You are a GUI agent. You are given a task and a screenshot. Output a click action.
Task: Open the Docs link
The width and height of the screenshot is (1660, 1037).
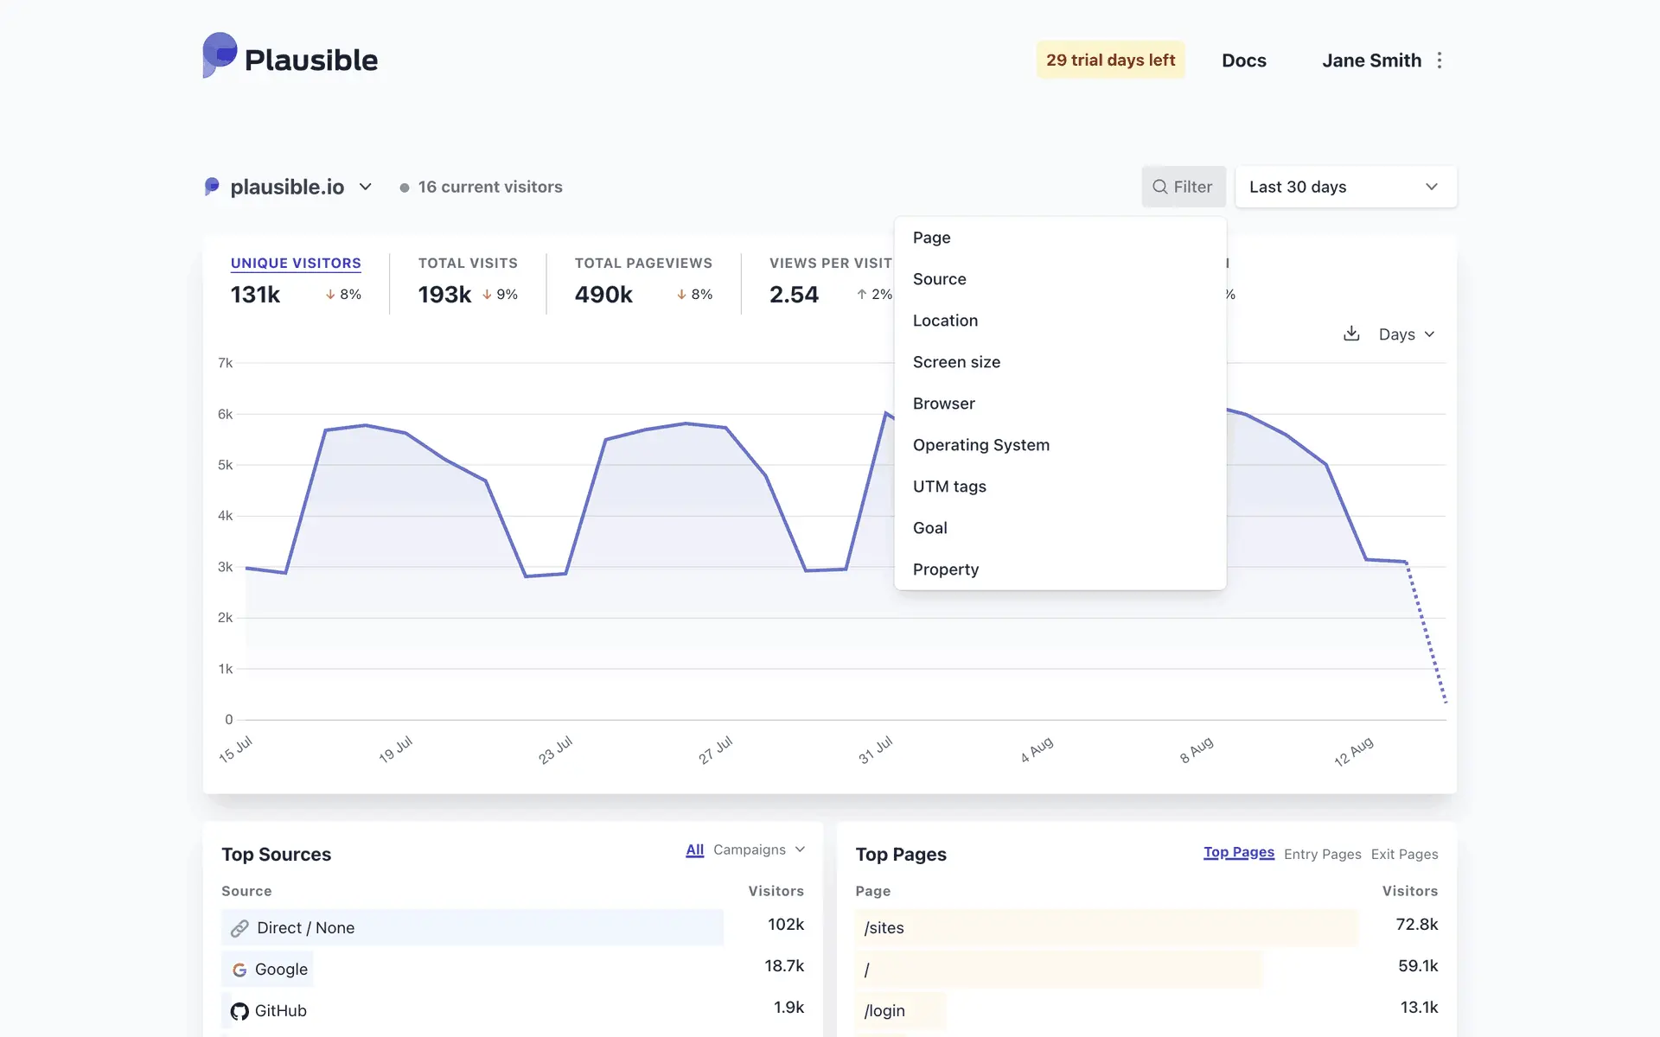[x=1243, y=60]
